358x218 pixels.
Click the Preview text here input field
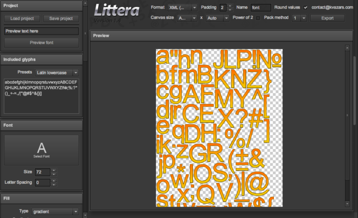(x=42, y=31)
